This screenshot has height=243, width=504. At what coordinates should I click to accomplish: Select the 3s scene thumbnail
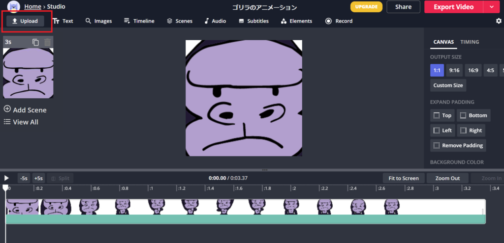point(28,73)
